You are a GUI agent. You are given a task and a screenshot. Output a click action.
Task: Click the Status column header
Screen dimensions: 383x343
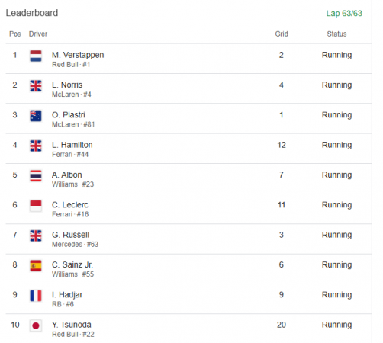tap(336, 34)
